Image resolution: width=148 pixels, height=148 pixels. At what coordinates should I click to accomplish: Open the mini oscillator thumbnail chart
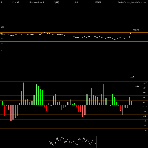(73, 142)
